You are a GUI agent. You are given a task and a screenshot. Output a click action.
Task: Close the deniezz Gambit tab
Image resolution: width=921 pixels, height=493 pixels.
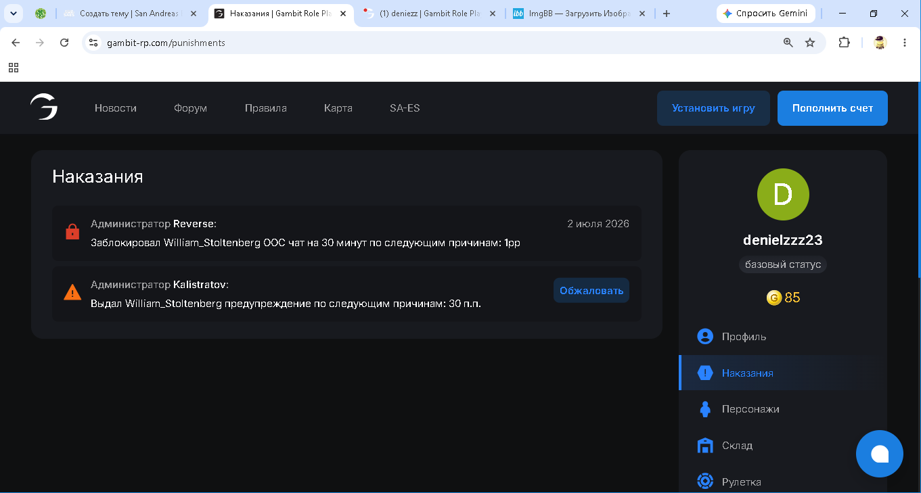[x=492, y=14]
